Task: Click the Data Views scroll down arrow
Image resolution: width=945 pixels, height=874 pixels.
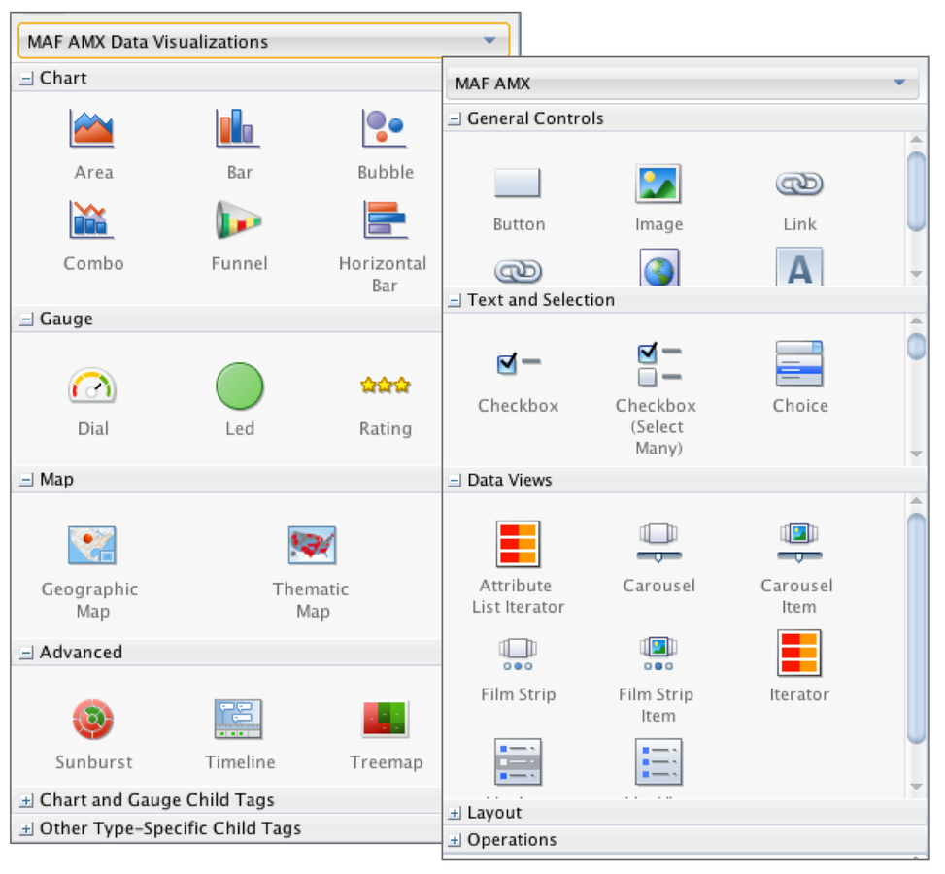Action: (917, 787)
